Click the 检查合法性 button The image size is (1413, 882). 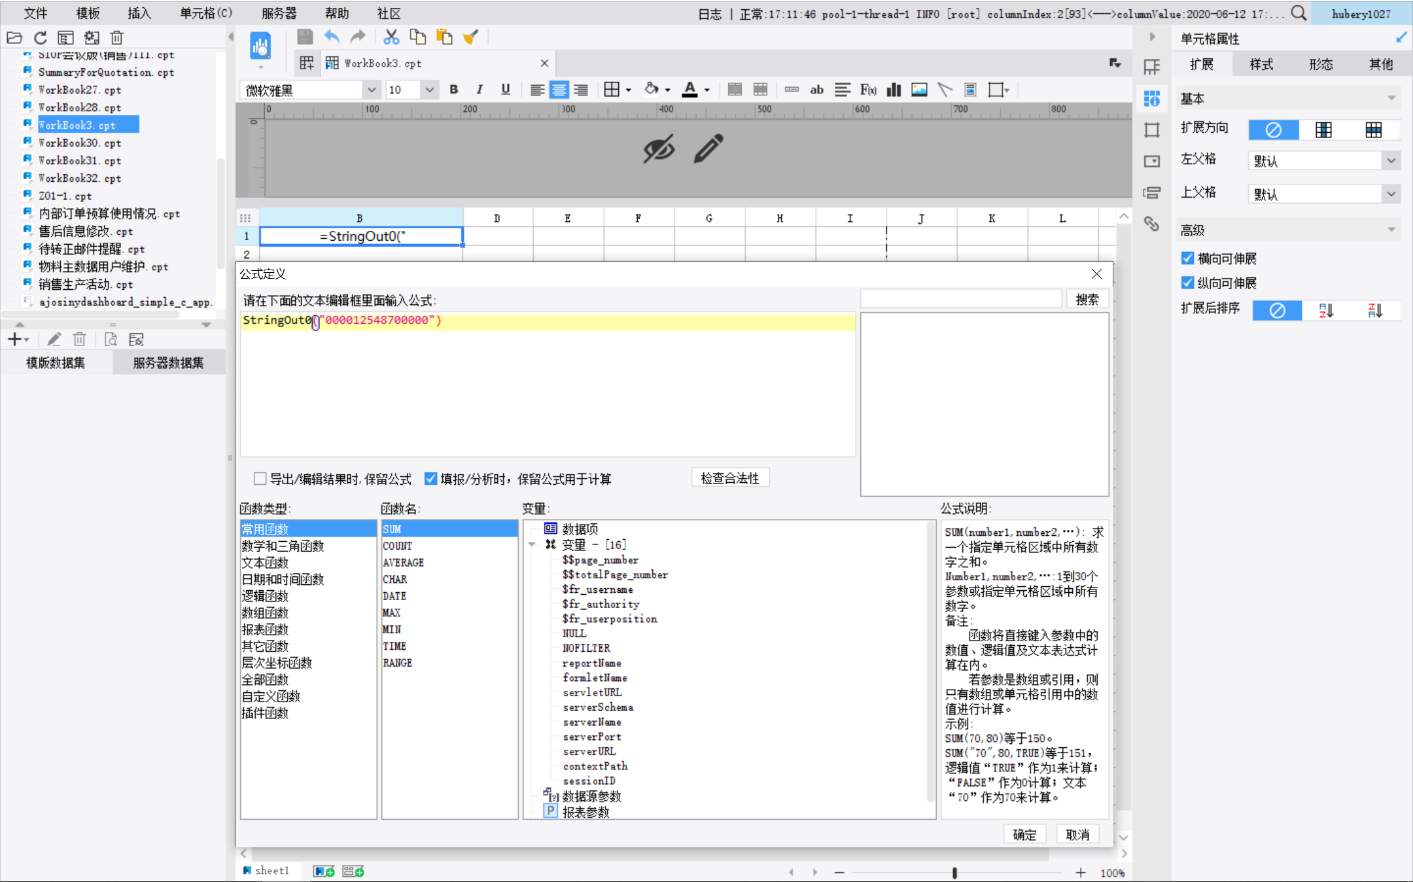729,478
